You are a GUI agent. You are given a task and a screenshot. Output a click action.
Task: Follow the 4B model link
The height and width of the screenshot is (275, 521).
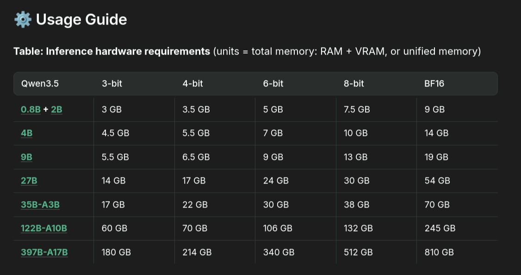(x=26, y=133)
